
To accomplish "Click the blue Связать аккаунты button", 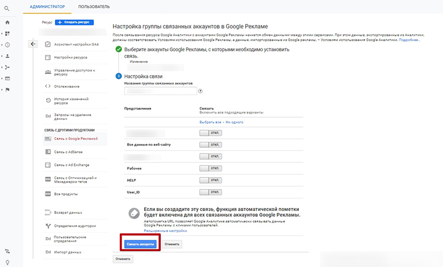I will tap(140, 244).
